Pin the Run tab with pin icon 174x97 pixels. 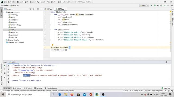click(x=5, y=77)
